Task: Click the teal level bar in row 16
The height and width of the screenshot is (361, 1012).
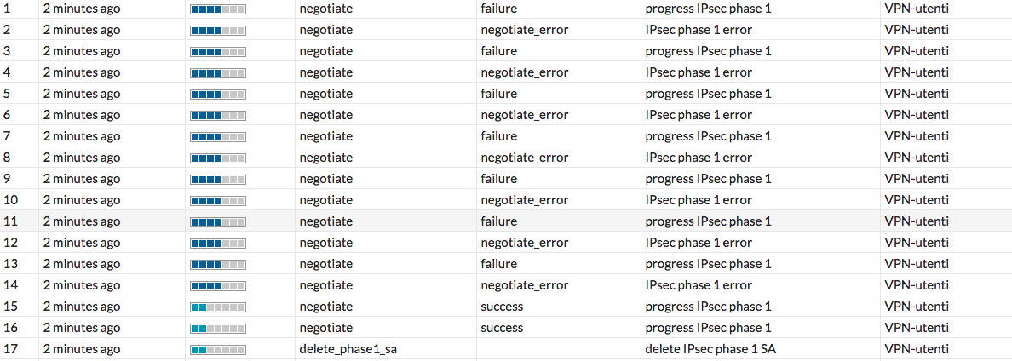Action: tap(218, 328)
